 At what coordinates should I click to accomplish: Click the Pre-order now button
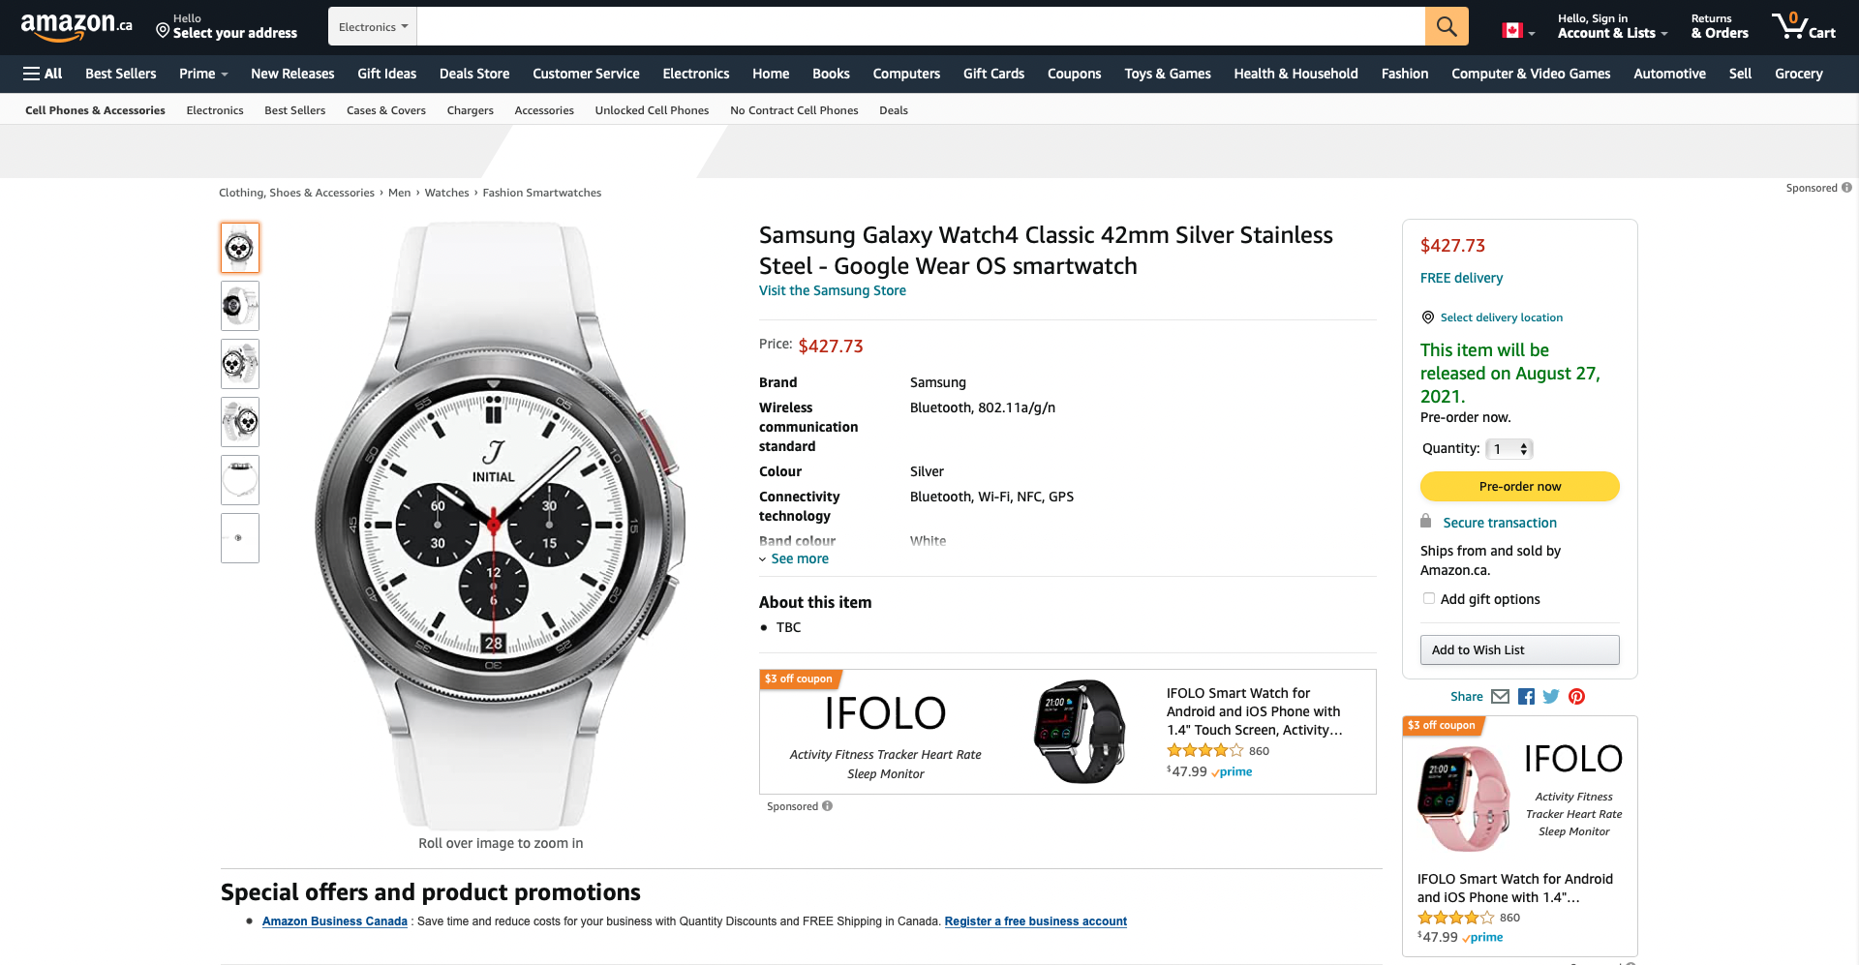1519,486
